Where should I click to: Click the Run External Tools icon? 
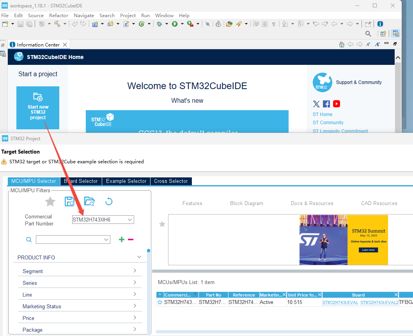pos(190,24)
